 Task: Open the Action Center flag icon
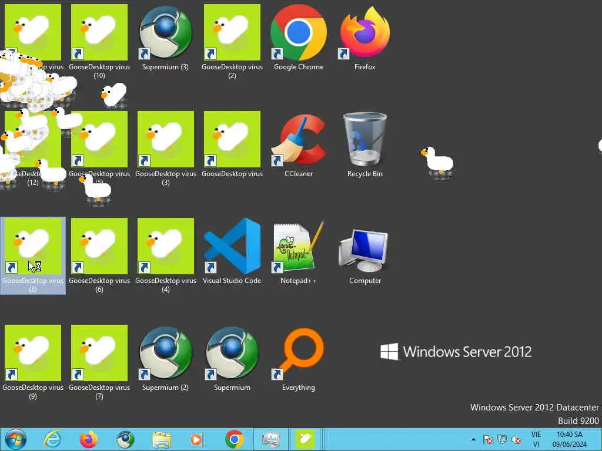[x=487, y=439]
